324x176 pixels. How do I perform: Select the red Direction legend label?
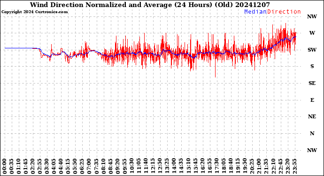coord(284,12)
